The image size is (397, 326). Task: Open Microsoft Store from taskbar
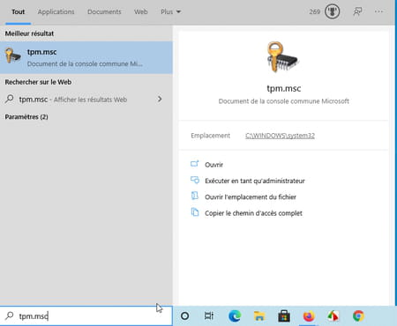click(284, 316)
